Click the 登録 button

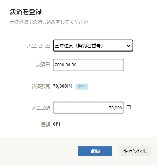coord(95,151)
